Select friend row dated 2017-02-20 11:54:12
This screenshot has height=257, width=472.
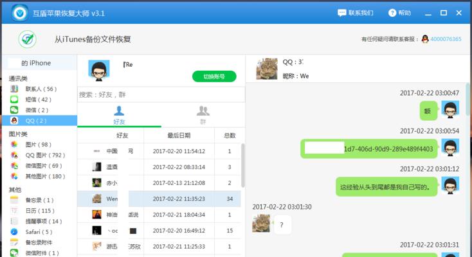click(x=159, y=151)
